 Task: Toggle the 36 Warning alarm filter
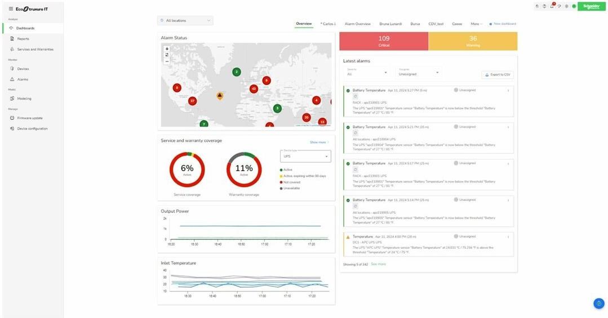click(x=473, y=41)
